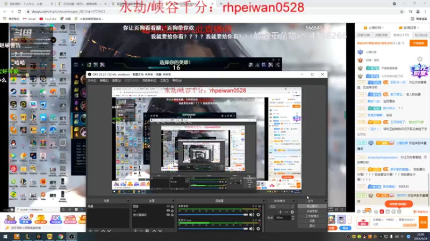Move scene down in Scenes panel

(x=109, y=231)
